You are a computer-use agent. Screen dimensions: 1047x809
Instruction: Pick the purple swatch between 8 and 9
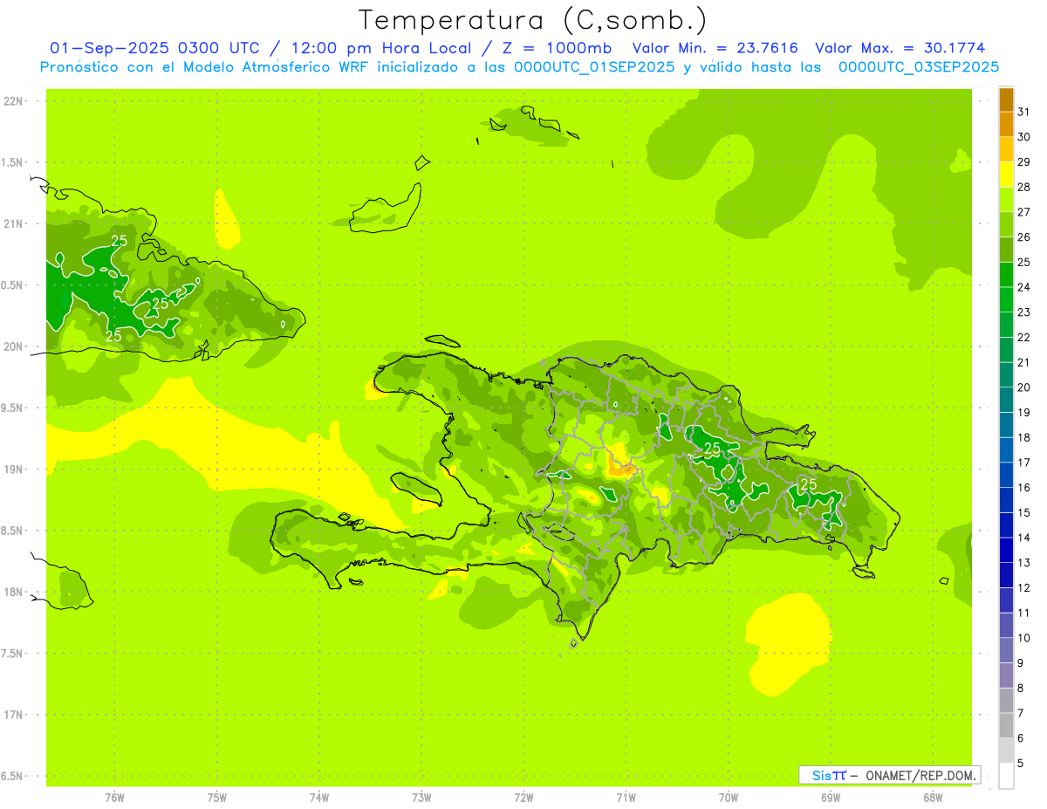point(1006,675)
